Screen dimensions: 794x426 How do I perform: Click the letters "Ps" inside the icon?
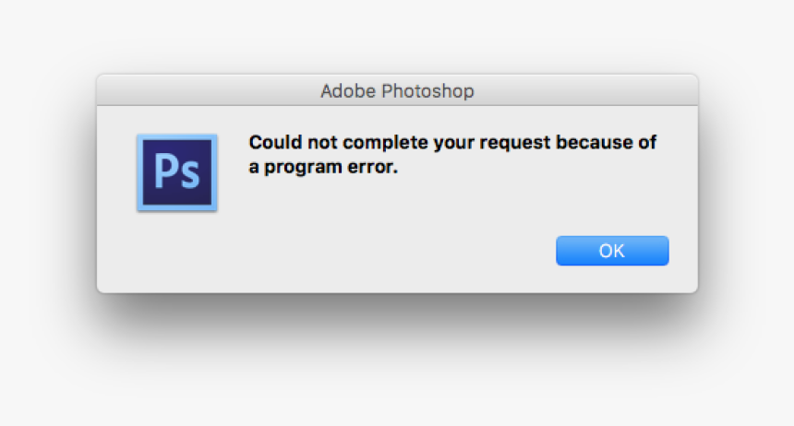pyautogui.click(x=176, y=172)
